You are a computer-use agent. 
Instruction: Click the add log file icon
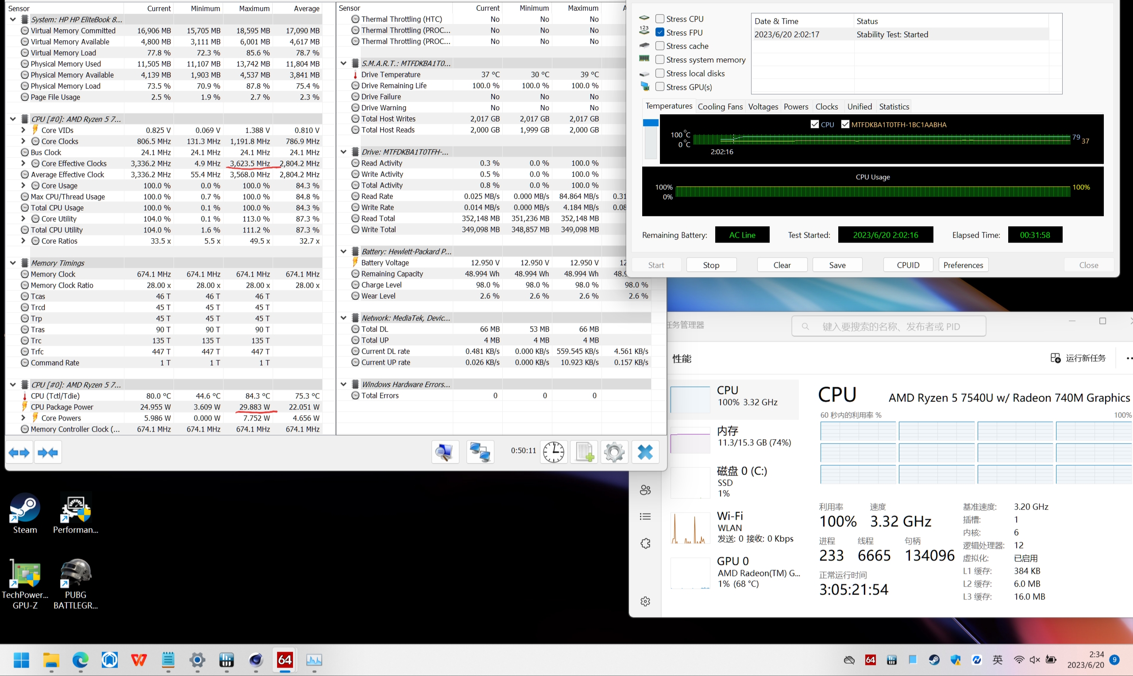click(x=584, y=452)
